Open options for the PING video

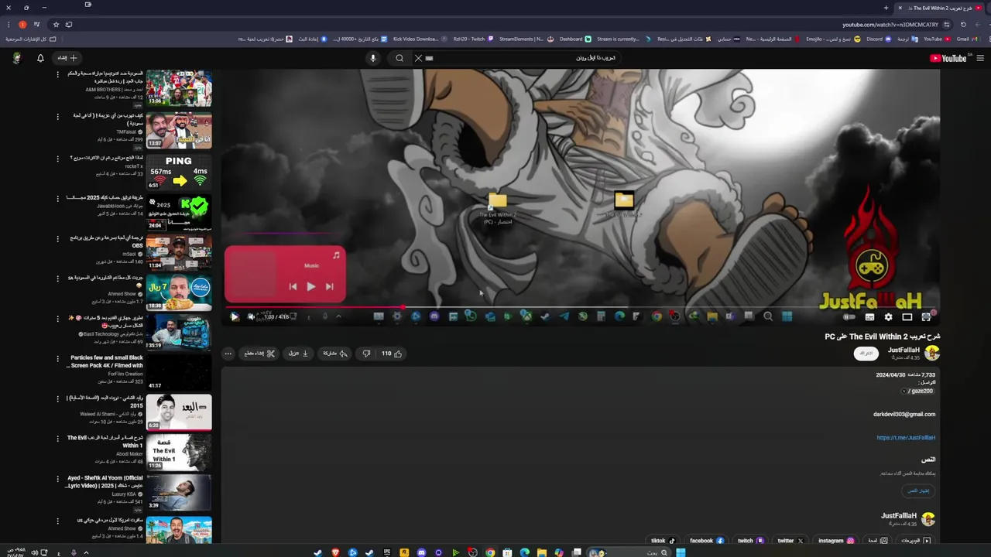tap(57, 159)
